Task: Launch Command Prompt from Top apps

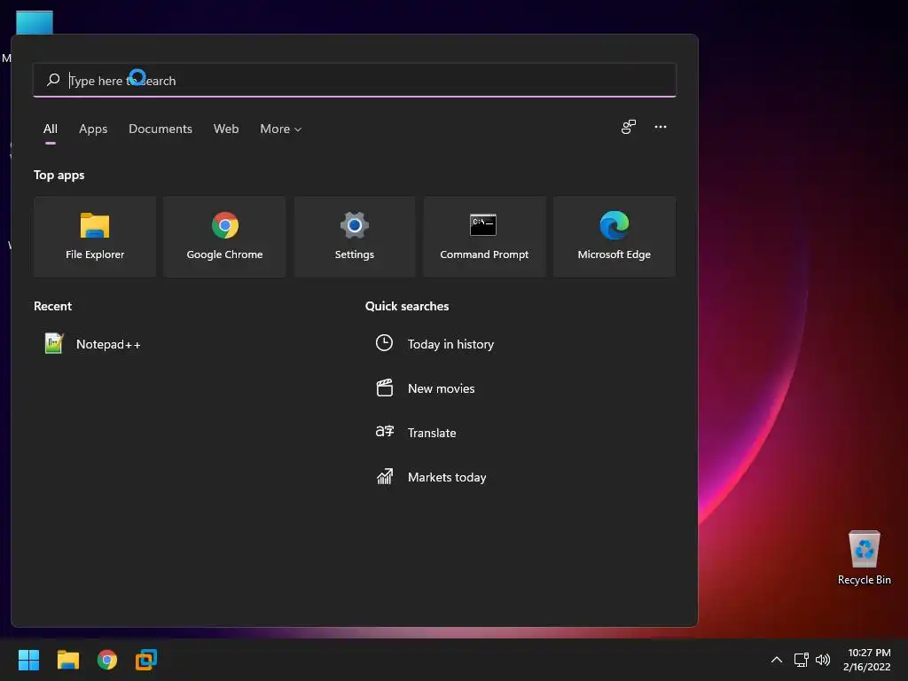Action: tap(484, 236)
